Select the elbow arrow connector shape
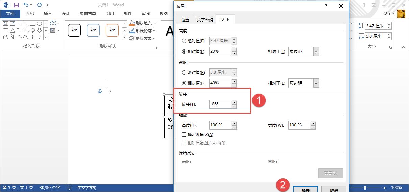The image size is (409, 192). pos(26,30)
